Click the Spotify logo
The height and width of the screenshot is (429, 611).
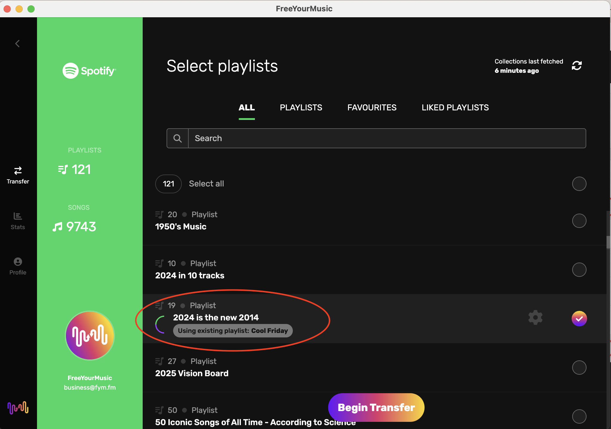[x=89, y=71]
